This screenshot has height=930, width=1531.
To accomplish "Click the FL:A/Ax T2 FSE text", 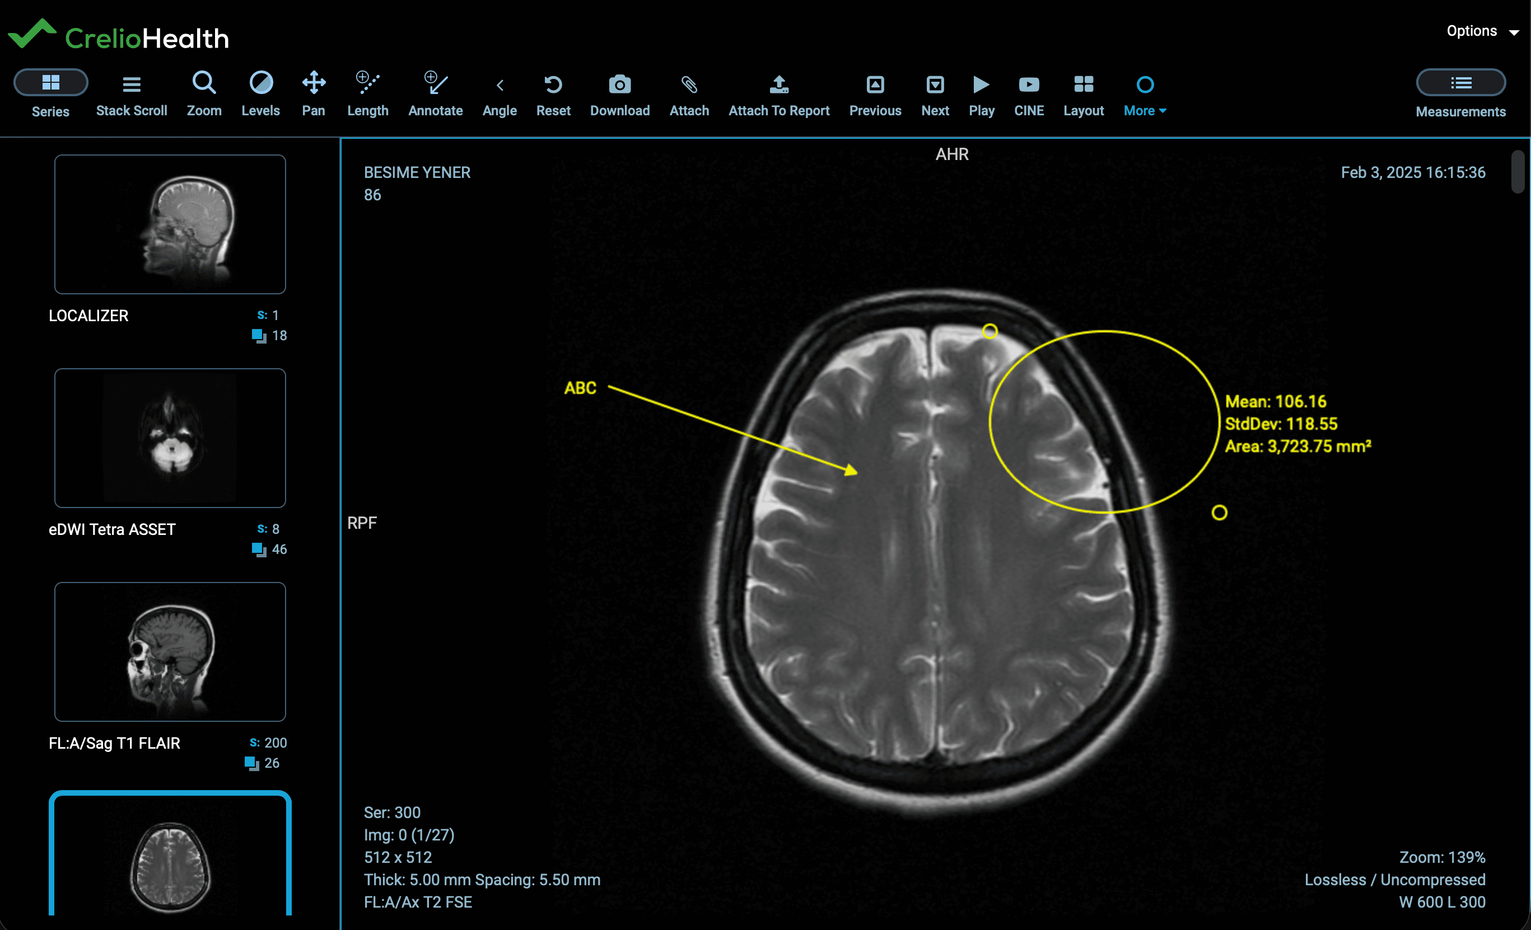I will (418, 901).
